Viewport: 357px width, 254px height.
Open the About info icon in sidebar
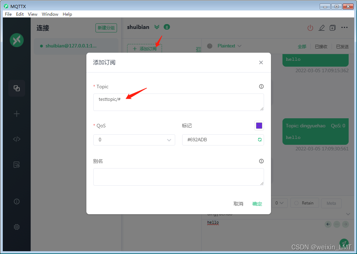pyautogui.click(x=17, y=202)
